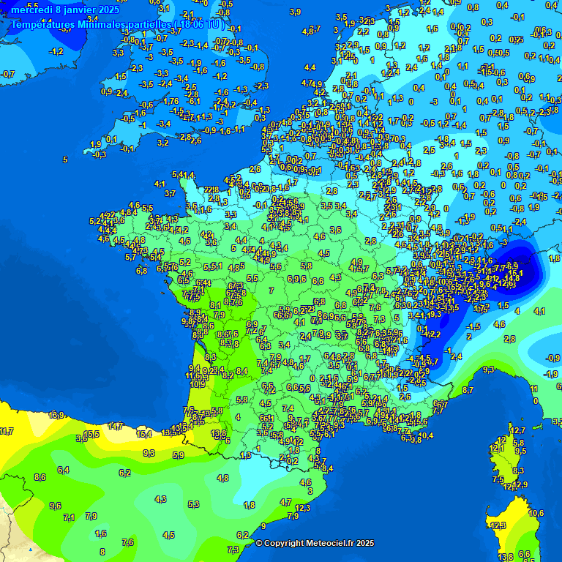Select the 10,4 value on the Mediterranean coast
This screenshot has height=562, width=562.
(426, 435)
